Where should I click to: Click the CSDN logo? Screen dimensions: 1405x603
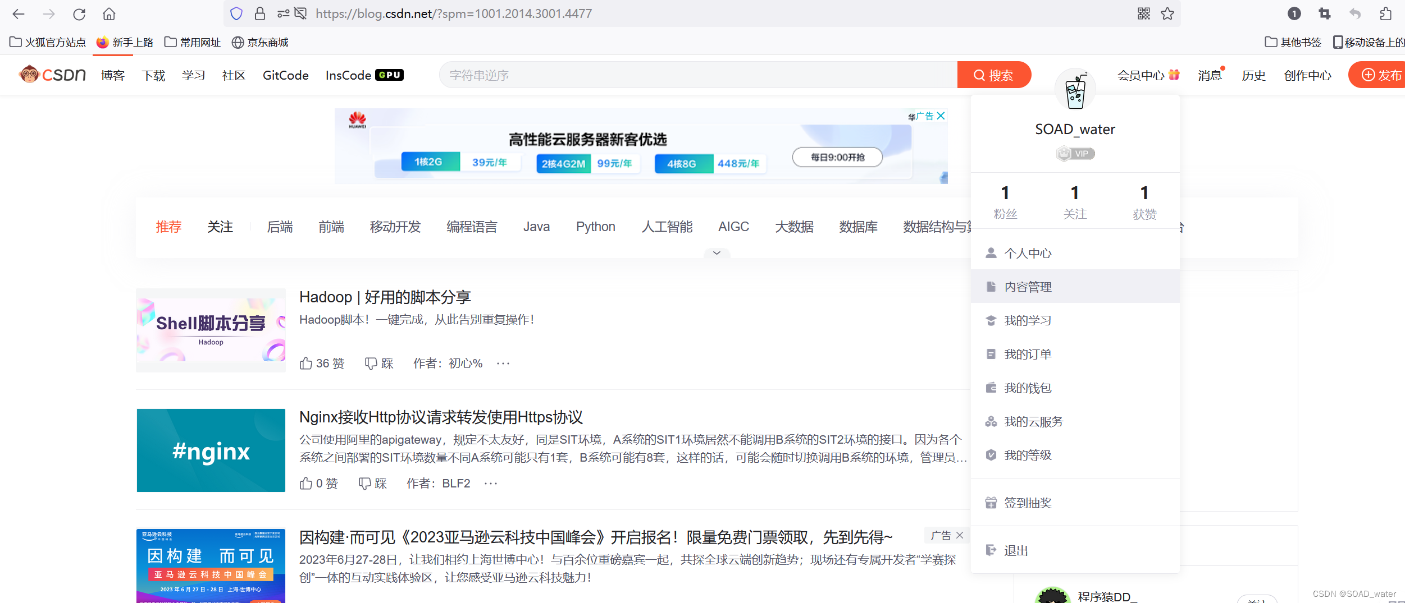pyautogui.click(x=52, y=75)
